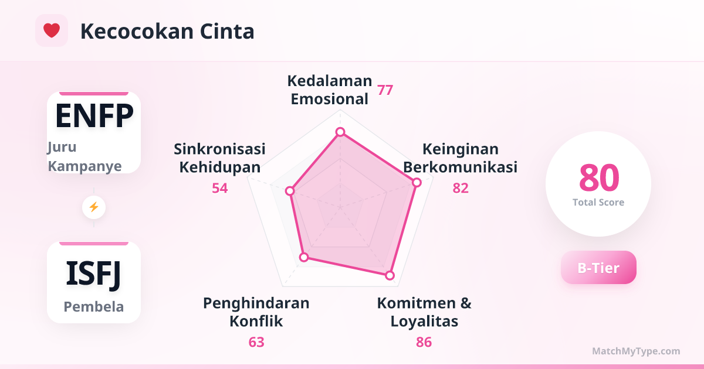704x369 pixels.
Task: Click the B-Tier badge button
Action: coord(598,268)
